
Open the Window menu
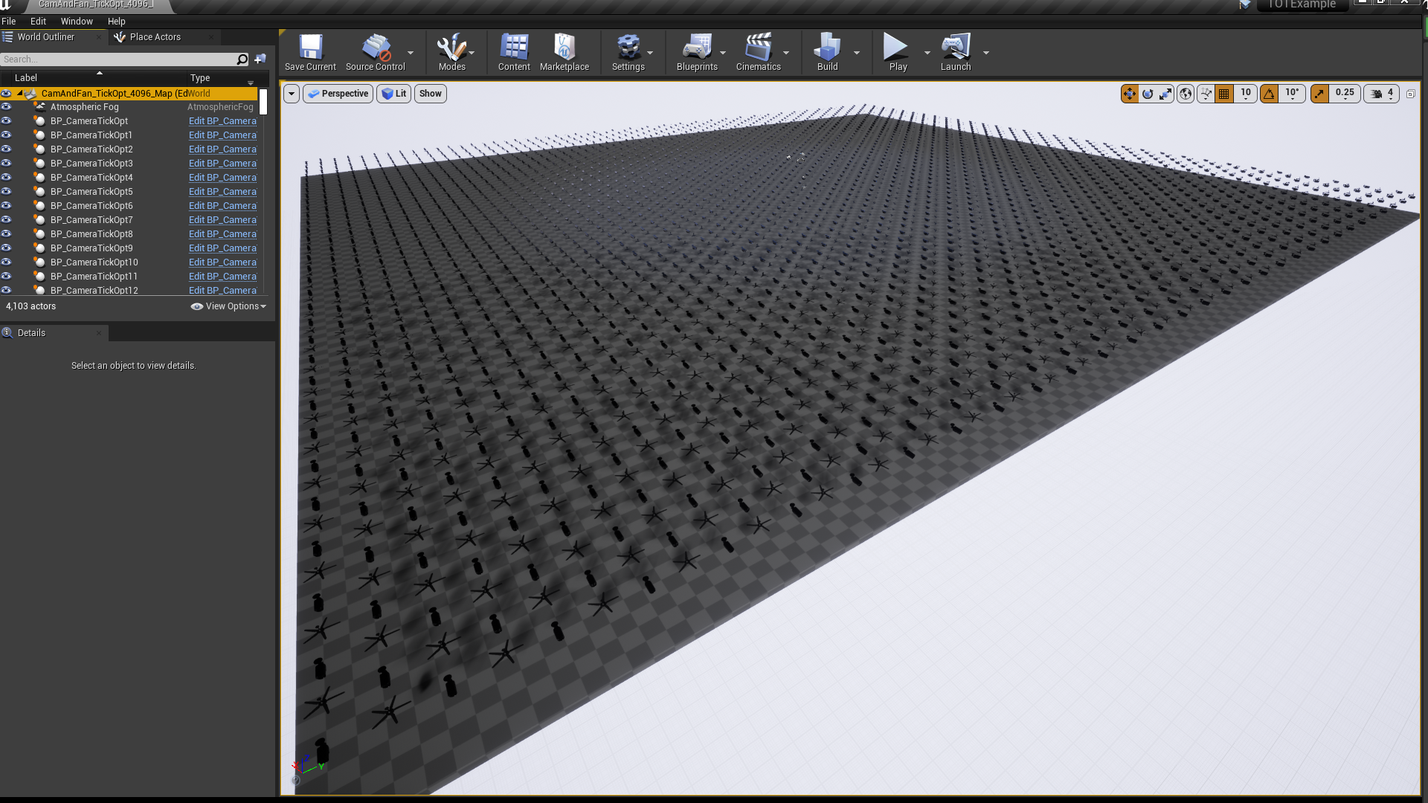(x=77, y=22)
